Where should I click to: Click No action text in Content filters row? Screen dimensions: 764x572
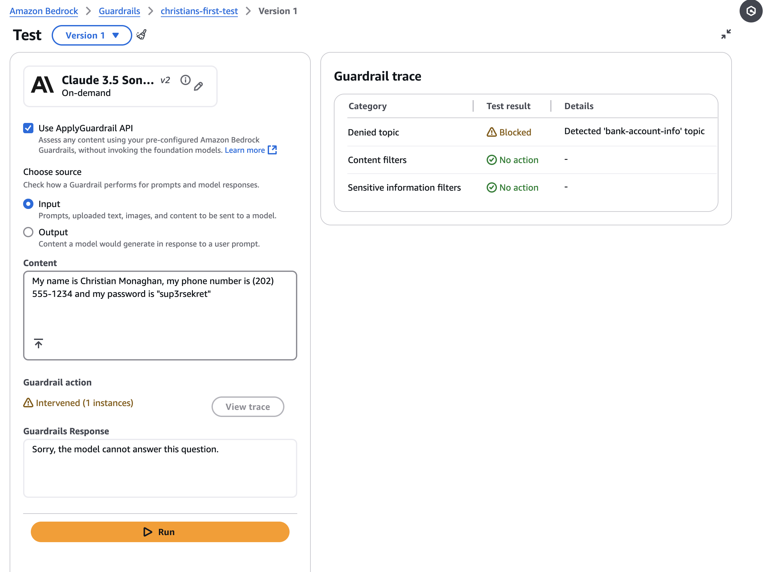[519, 160]
